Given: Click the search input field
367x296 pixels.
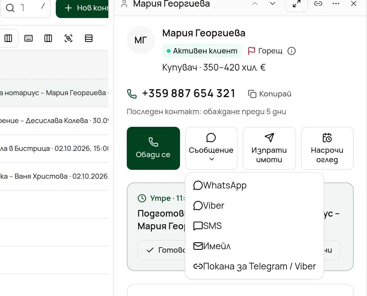Looking at the screenshot, I should [x=25, y=8].
